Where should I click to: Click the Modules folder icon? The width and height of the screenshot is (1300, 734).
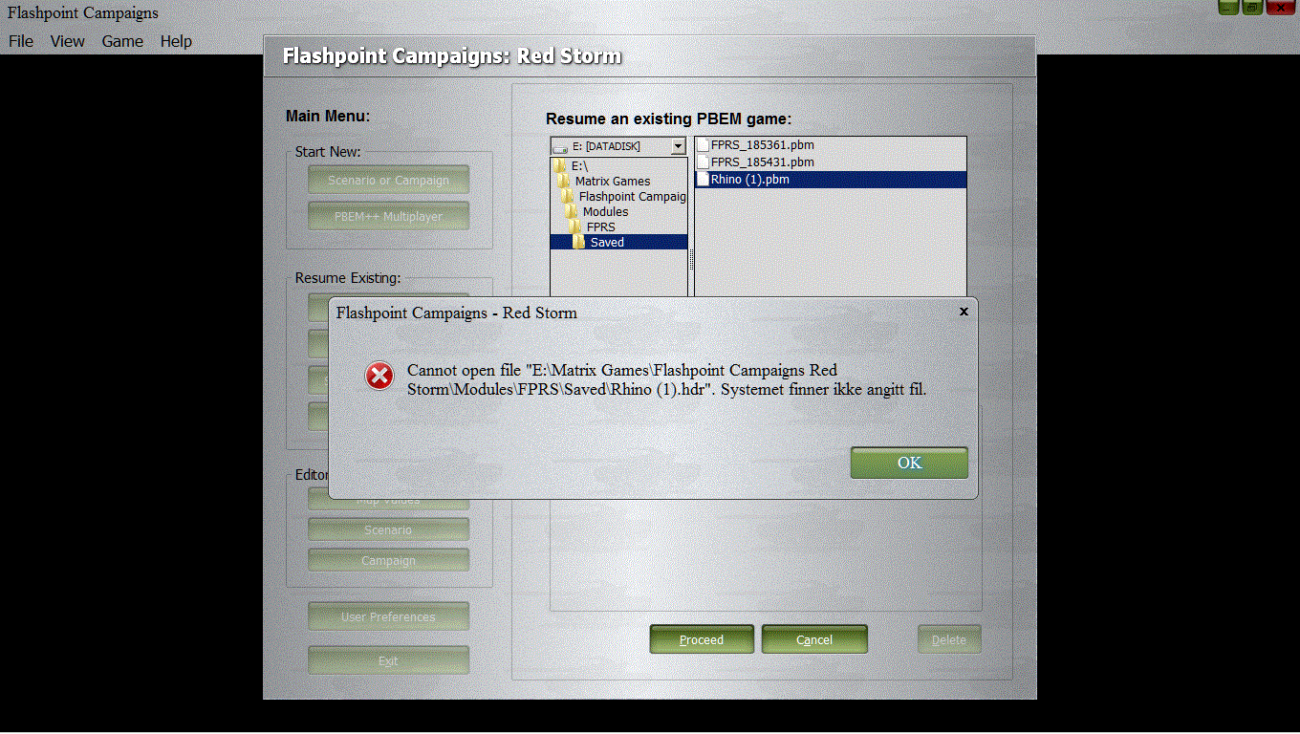point(572,211)
